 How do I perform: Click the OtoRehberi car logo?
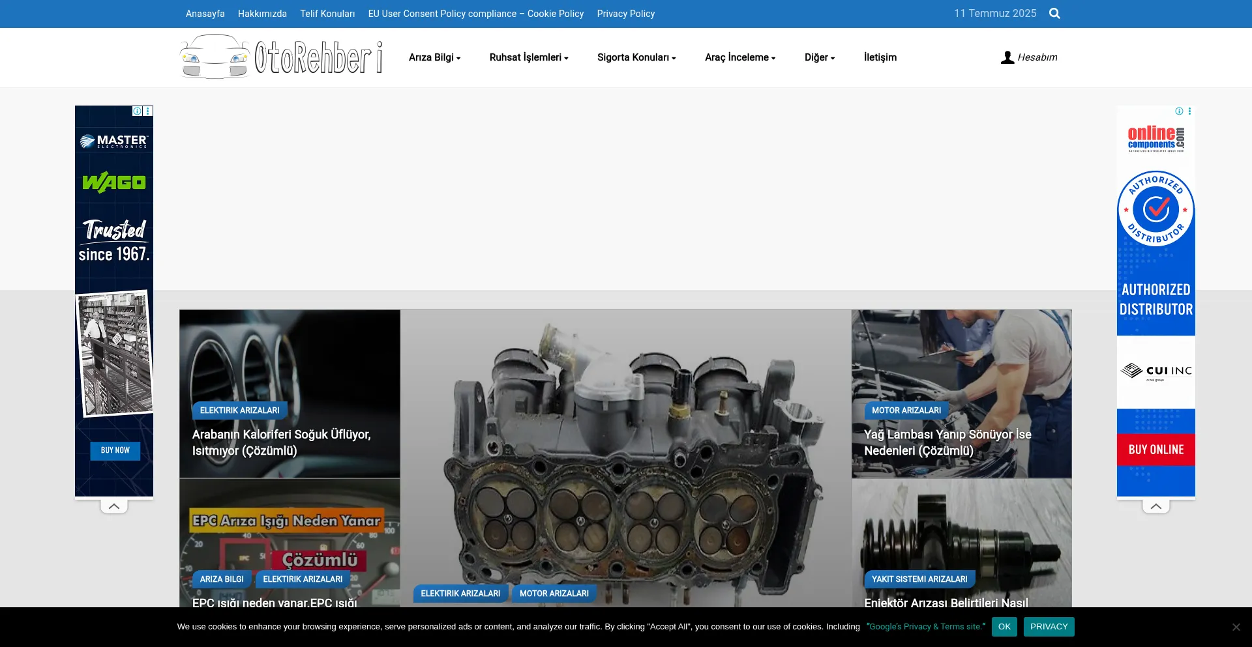[x=281, y=57]
